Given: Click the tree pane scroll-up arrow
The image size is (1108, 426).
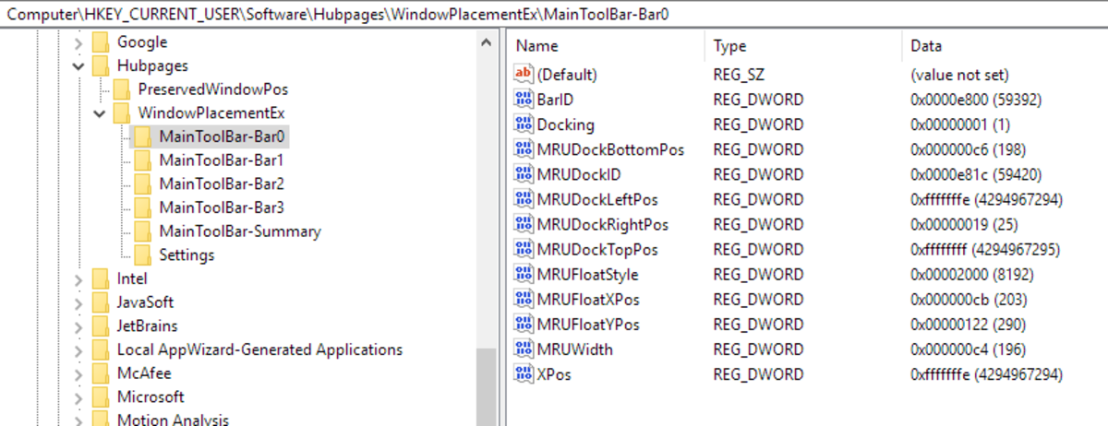Looking at the screenshot, I should click(486, 41).
